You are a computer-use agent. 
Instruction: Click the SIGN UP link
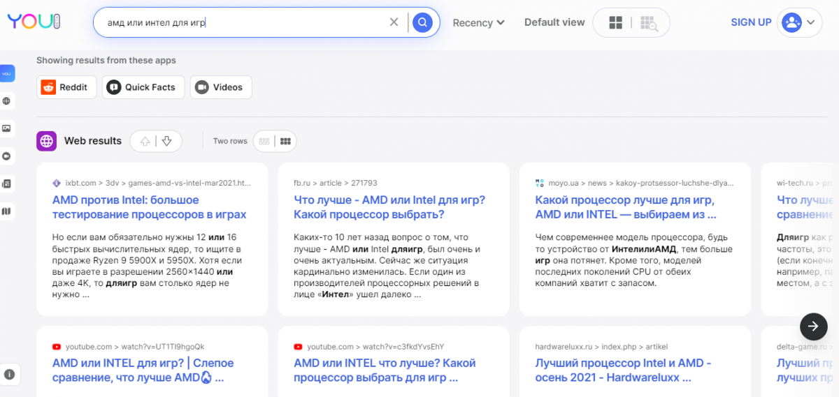(x=751, y=22)
